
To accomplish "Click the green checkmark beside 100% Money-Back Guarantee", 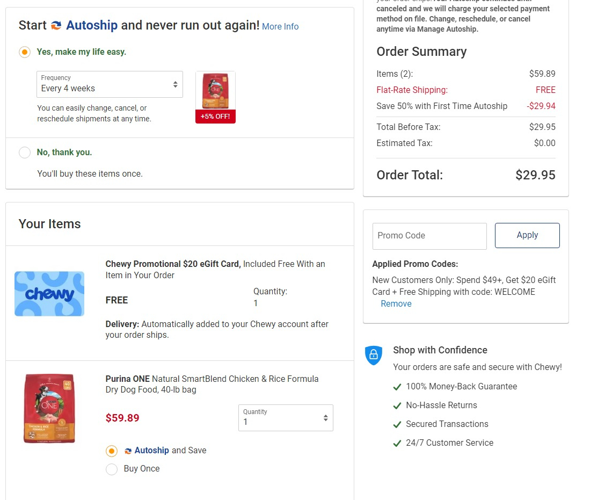I will (397, 387).
